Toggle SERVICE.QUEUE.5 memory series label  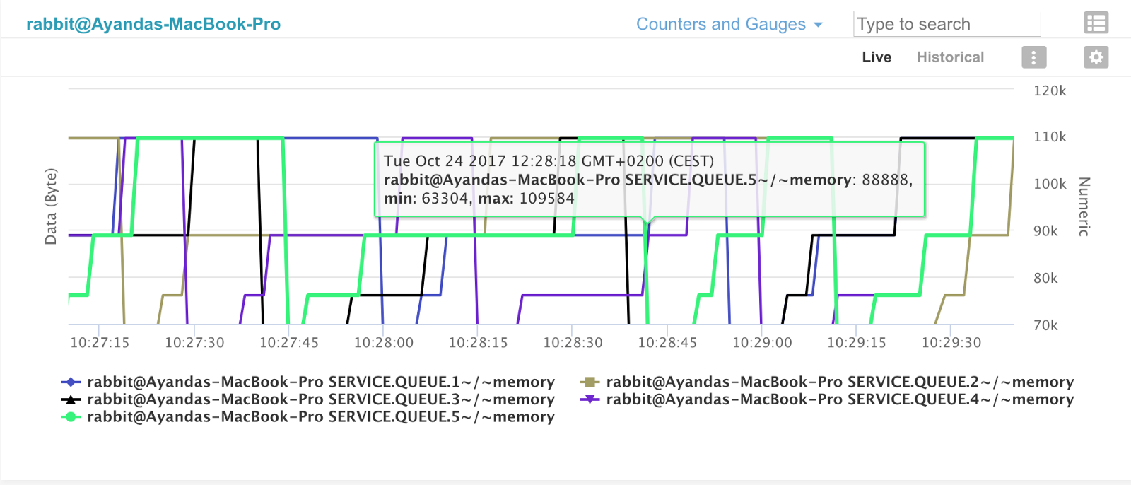coord(320,417)
